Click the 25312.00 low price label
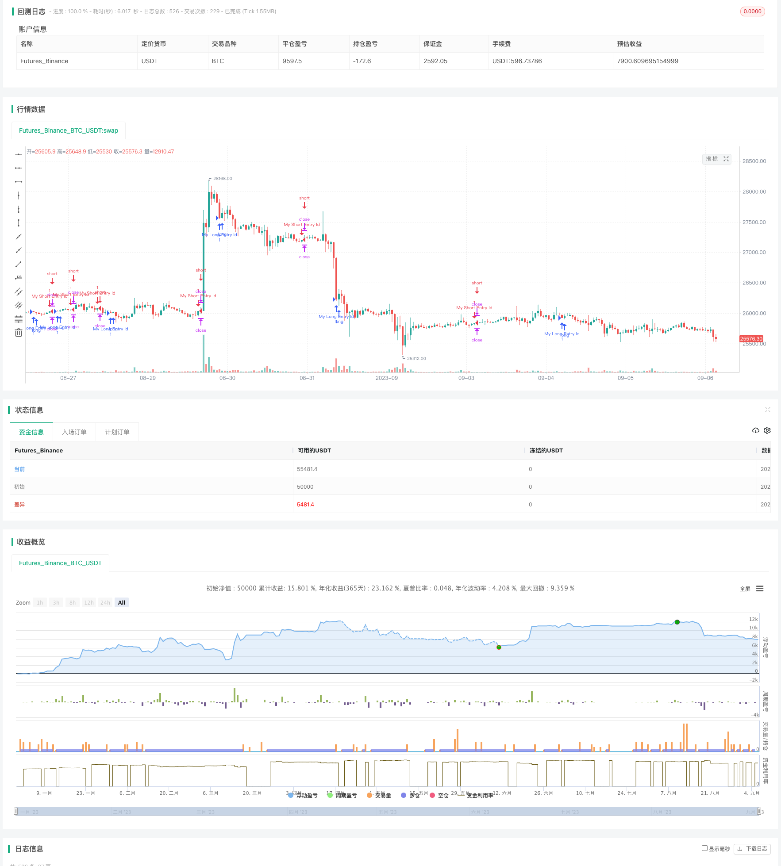 (416, 358)
